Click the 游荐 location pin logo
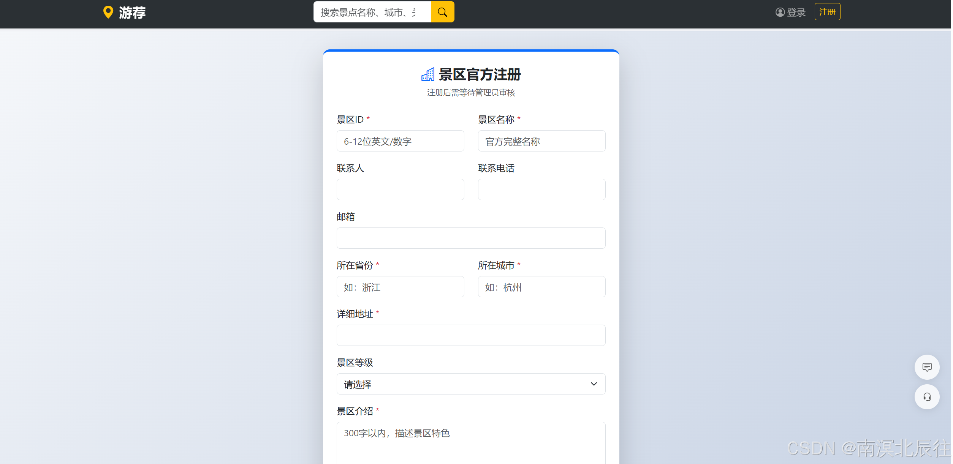The image size is (953, 464). (x=108, y=12)
